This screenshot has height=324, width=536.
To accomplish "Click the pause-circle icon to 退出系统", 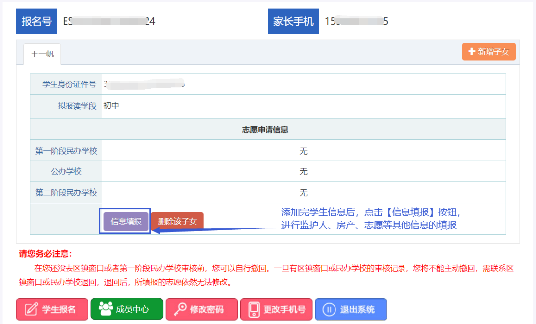I will coord(329,309).
